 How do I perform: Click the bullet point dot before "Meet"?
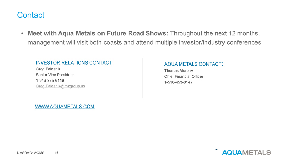22,34
